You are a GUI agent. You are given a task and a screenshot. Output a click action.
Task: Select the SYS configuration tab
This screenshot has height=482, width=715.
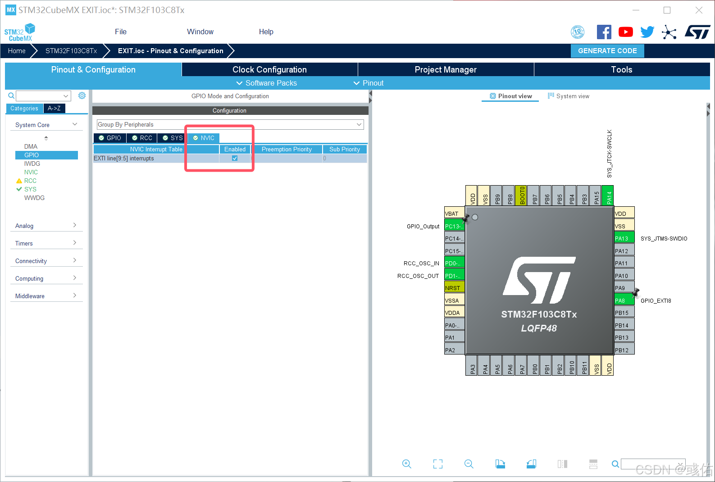tap(173, 138)
